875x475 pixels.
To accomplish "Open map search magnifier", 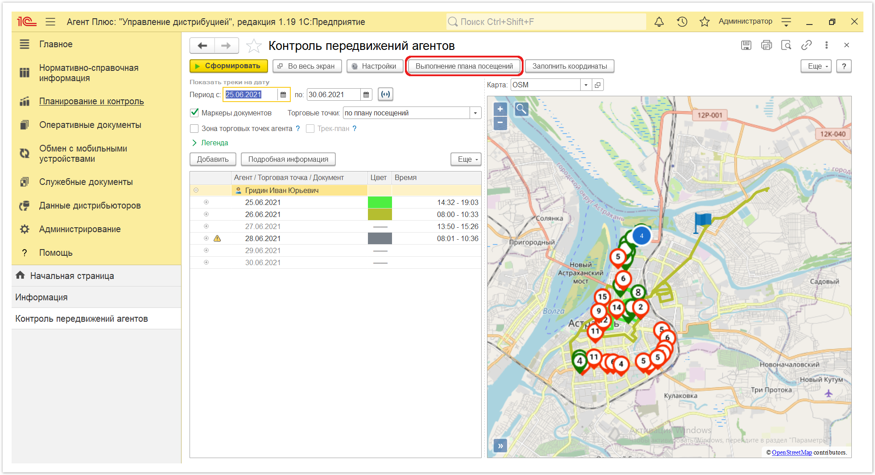I will 521,109.
